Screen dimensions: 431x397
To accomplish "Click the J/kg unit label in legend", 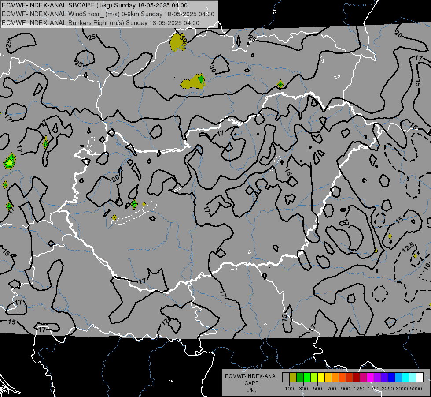I will coord(251,390).
